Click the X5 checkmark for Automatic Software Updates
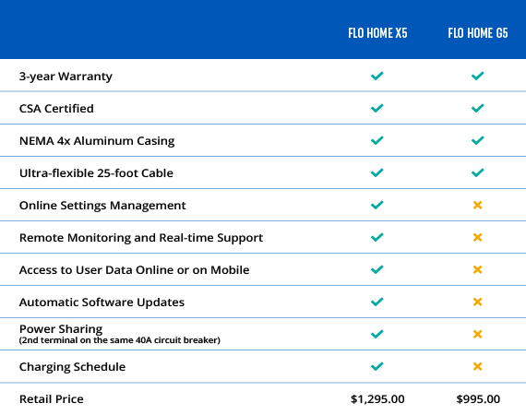Image resolution: width=526 pixels, height=415 pixels. [x=377, y=302]
